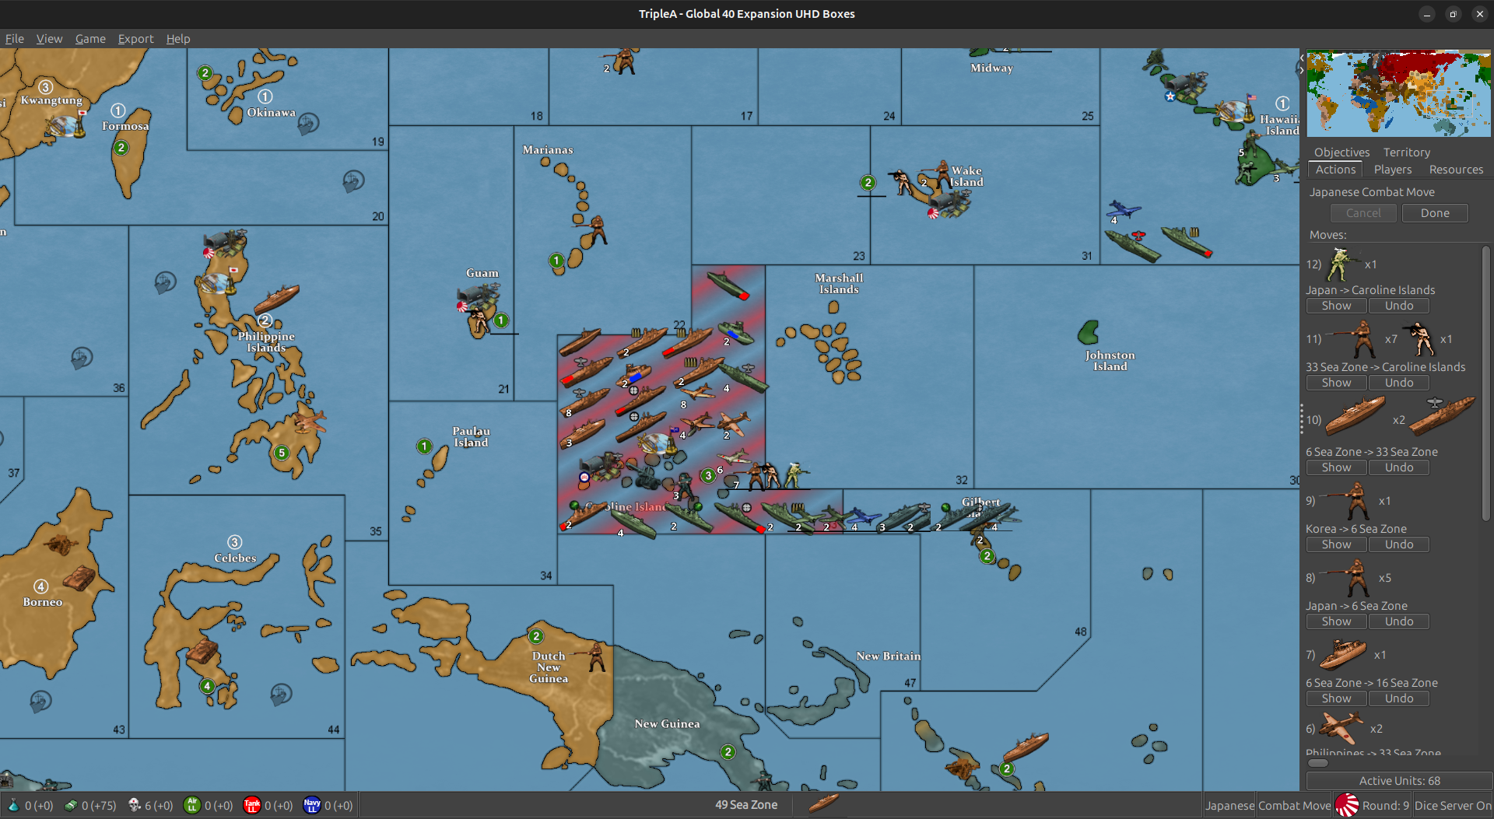1494x819 pixels.
Task: Click the money PUs icon showing 0 (+75)
Action: pos(71,806)
